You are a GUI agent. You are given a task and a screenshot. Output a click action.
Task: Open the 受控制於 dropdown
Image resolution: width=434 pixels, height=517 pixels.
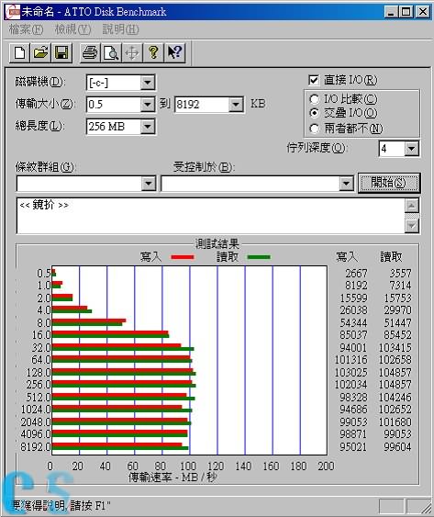click(x=346, y=184)
